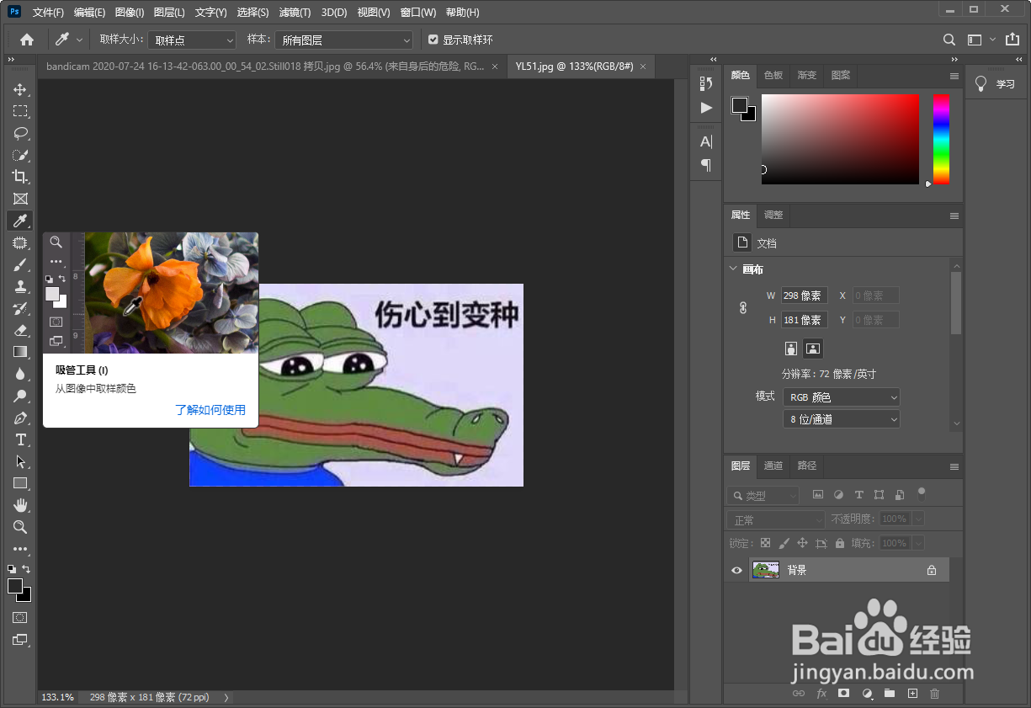Select the Brush tool
The width and height of the screenshot is (1031, 708).
[x=20, y=264]
